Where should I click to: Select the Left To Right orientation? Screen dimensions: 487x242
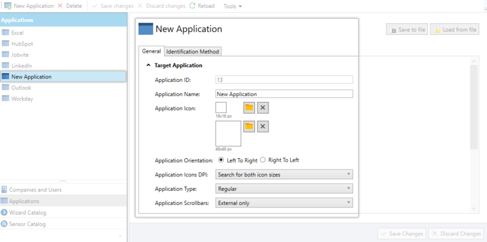pyautogui.click(x=221, y=160)
